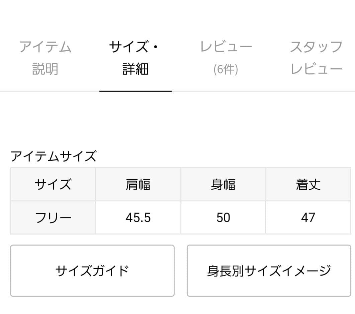Click the 説明 text under アイテム
355x314 pixels.
(x=46, y=69)
